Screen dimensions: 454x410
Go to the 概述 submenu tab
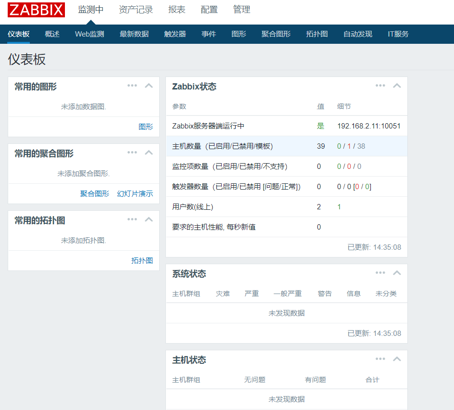click(52, 34)
